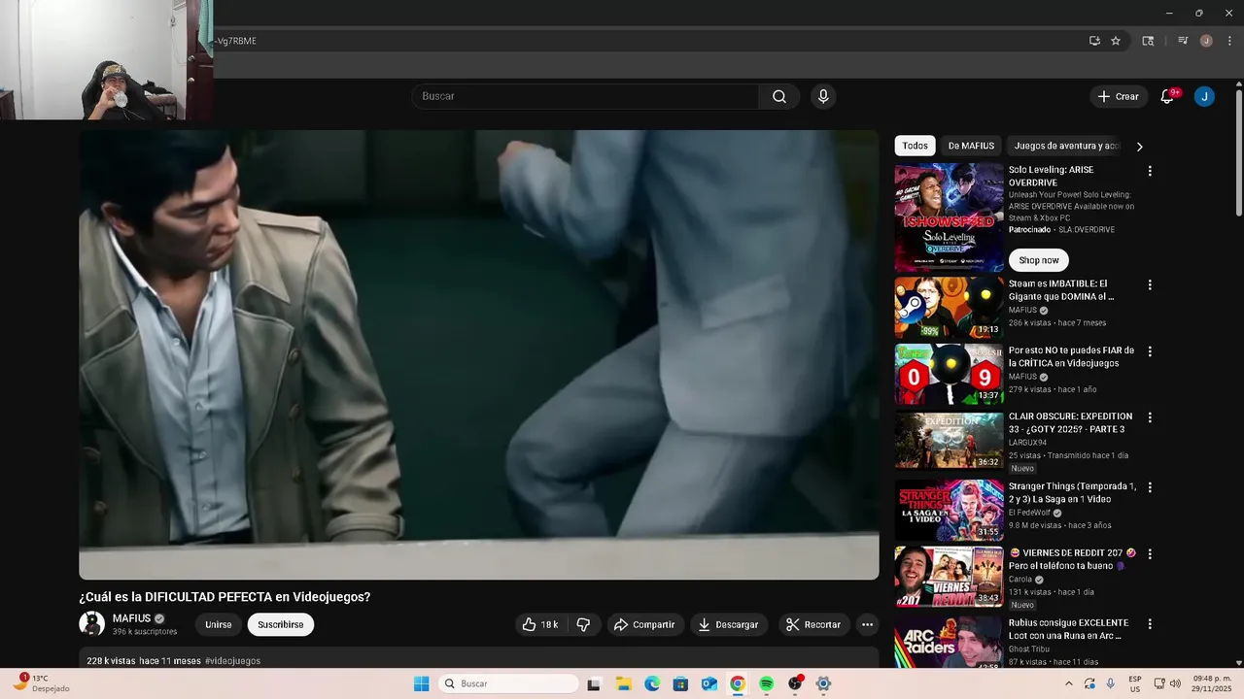Screen dimensions: 1244x699
Task: Open Steam es IMBATIBLE video thumbnail
Action: [949, 308]
